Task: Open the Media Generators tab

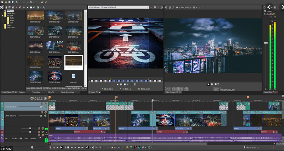Action: 68,92
